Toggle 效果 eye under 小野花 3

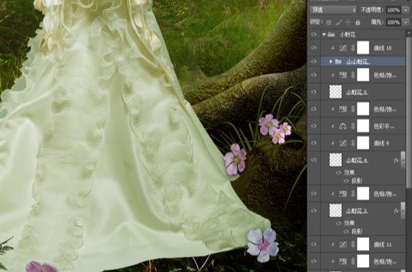pyautogui.click(x=338, y=223)
